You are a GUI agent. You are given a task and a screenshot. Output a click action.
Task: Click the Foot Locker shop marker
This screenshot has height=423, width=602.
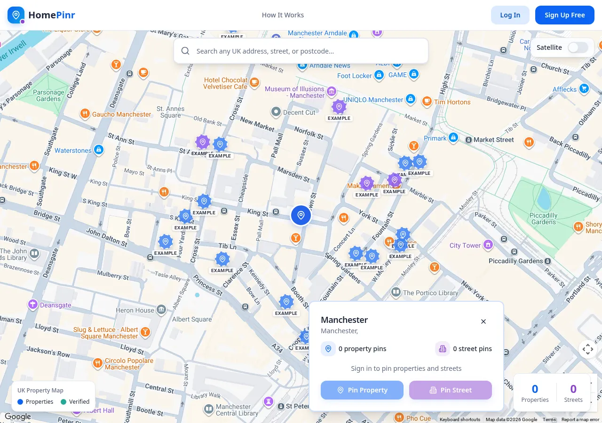(379, 75)
